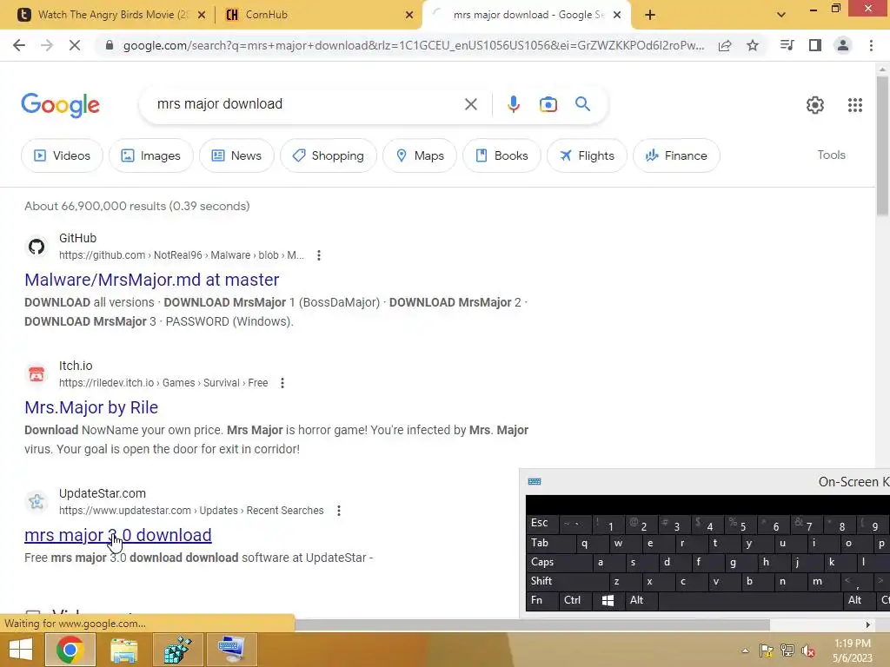Filter results by Maps
This screenshot has height=667, width=890.
point(420,155)
